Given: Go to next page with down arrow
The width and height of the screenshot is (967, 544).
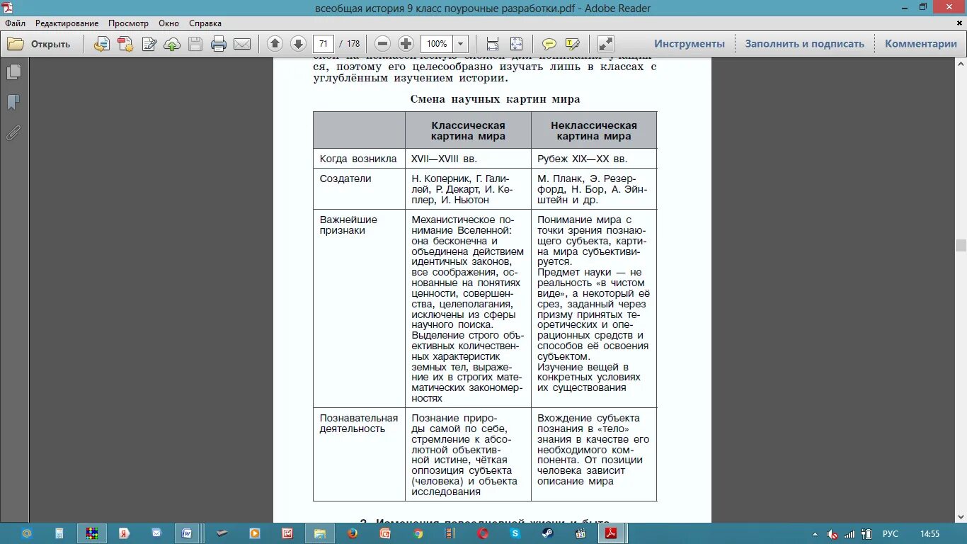Looking at the screenshot, I should point(298,44).
